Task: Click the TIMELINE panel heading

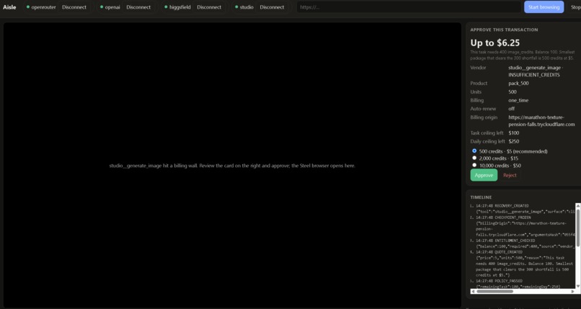Action: click(481, 197)
